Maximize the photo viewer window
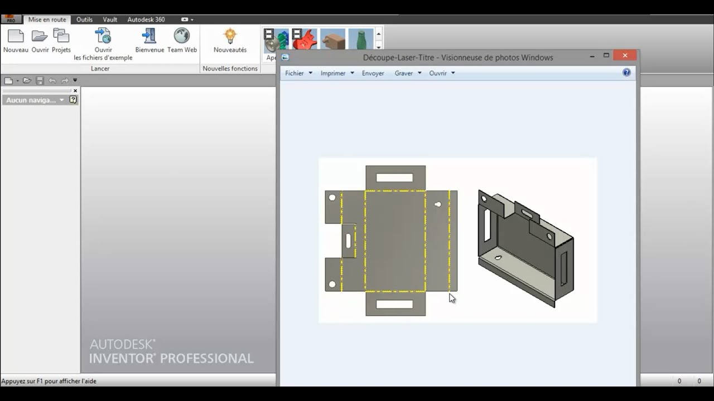Screen dimensions: 714x401 pyautogui.click(x=606, y=55)
